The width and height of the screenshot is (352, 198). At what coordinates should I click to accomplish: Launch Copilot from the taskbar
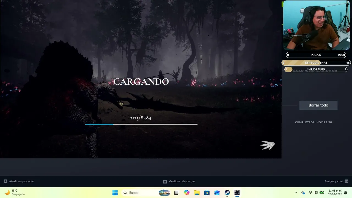point(187,193)
